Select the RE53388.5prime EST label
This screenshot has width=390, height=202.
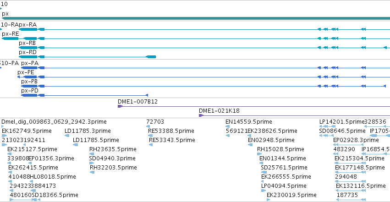171,131
